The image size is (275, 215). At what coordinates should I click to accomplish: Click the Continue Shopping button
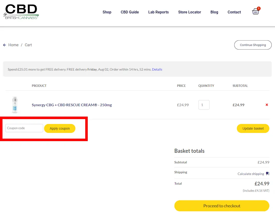point(253,45)
